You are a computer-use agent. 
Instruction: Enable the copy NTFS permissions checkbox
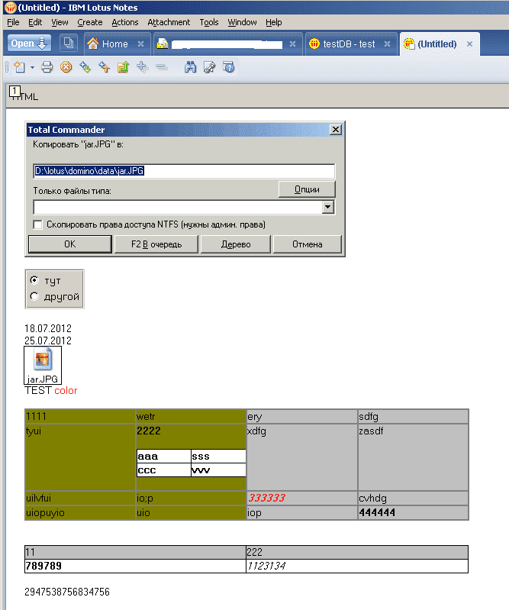click(x=37, y=224)
